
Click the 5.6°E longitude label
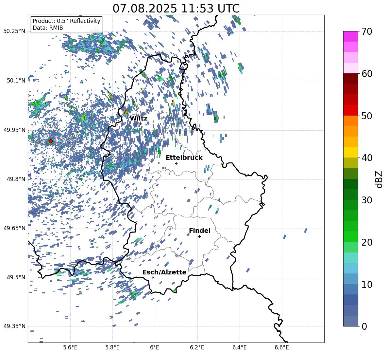click(70, 347)
